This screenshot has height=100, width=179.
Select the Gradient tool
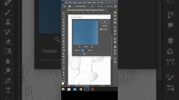pos(63,51)
